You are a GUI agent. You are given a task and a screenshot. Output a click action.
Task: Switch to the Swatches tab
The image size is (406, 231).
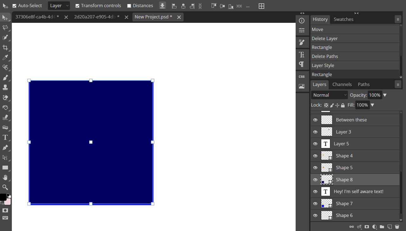tap(344, 19)
